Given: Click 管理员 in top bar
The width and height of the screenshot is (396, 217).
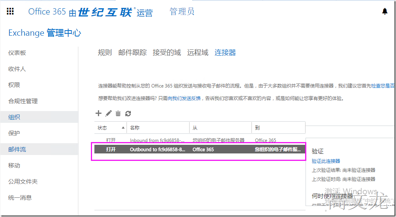Looking at the screenshot, I should click(182, 11).
